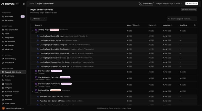Screen dimensions: 202x111
Task: Click the Metadata database icon
Action: point(3,100)
